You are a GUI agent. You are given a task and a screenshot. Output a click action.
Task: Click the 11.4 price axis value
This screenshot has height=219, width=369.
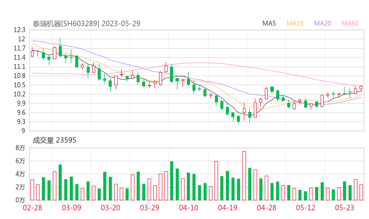pos(19,58)
